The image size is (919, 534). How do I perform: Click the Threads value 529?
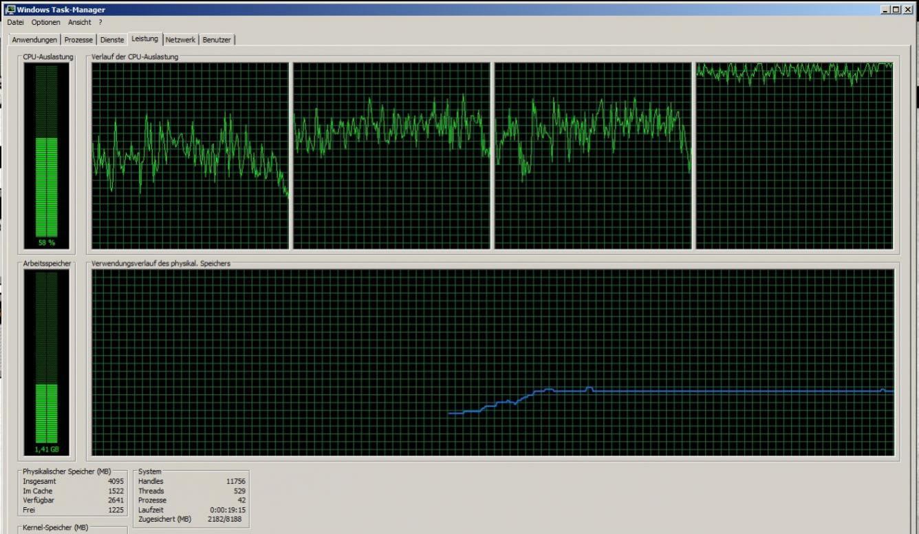pyautogui.click(x=239, y=491)
